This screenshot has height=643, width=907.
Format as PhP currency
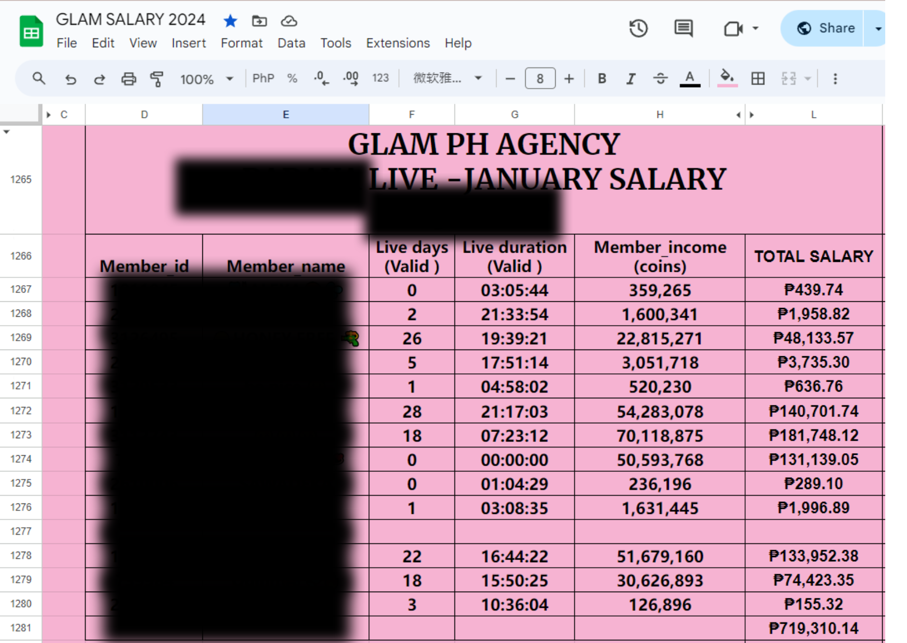coord(263,78)
